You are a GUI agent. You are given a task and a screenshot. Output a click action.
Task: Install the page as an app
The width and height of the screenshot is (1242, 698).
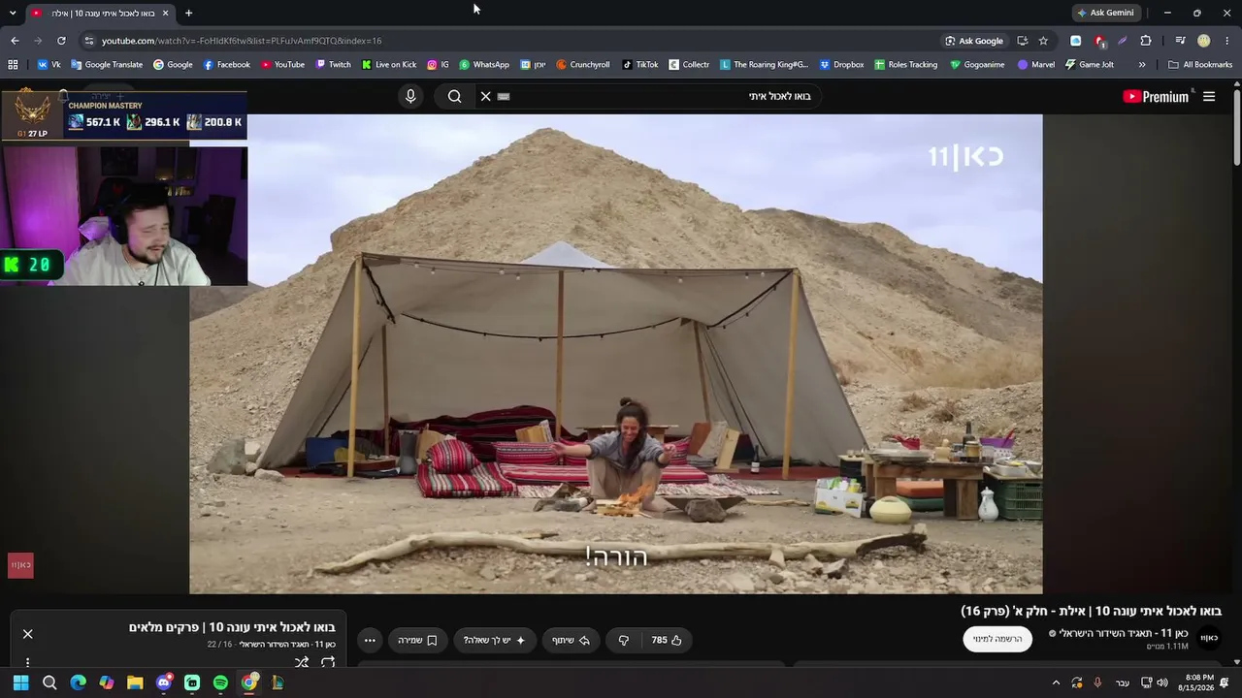click(1022, 41)
